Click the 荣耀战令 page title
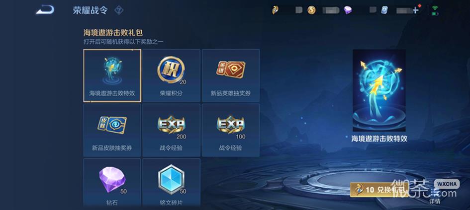 point(90,10)
